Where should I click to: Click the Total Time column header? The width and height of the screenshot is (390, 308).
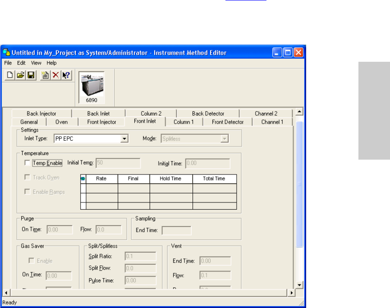pos(215,179)
